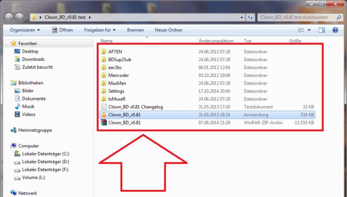This screenshot has width=347, height=197.
Task: Click the AFTEN folder icon
Action: click(x=104, y=52)
